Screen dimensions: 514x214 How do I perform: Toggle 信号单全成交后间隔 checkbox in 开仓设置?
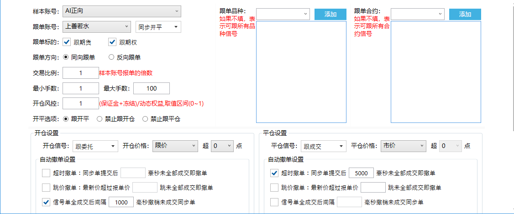pos(46,202)
